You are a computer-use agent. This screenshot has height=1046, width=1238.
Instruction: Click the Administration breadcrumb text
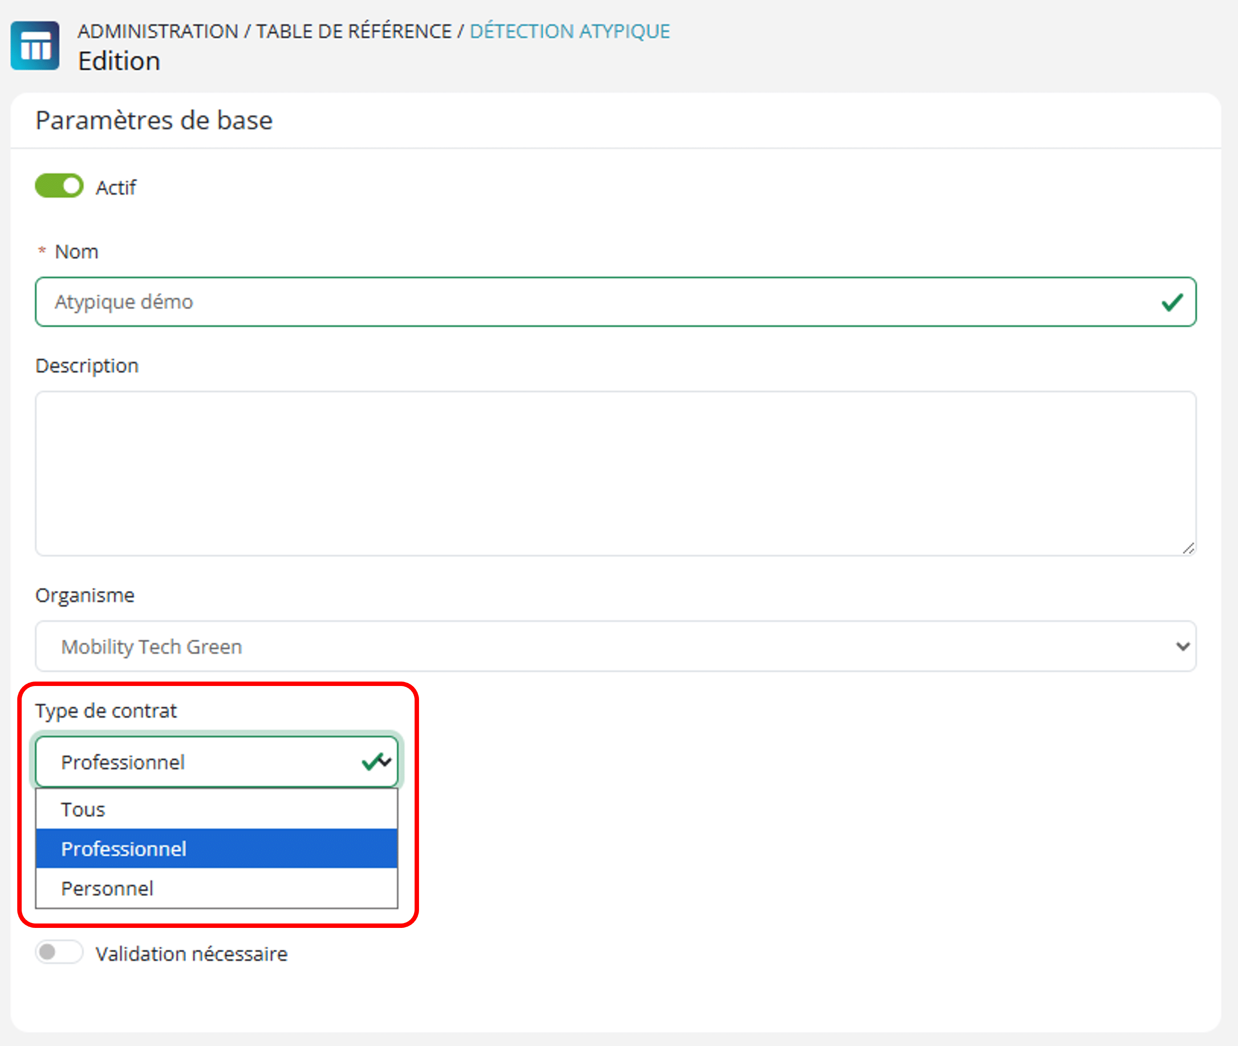tap(158, 31)
